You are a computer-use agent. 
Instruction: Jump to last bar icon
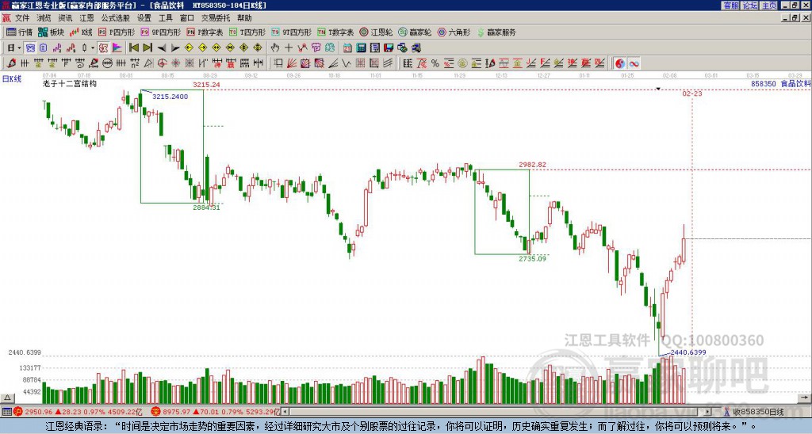click(x=147, y=48)
